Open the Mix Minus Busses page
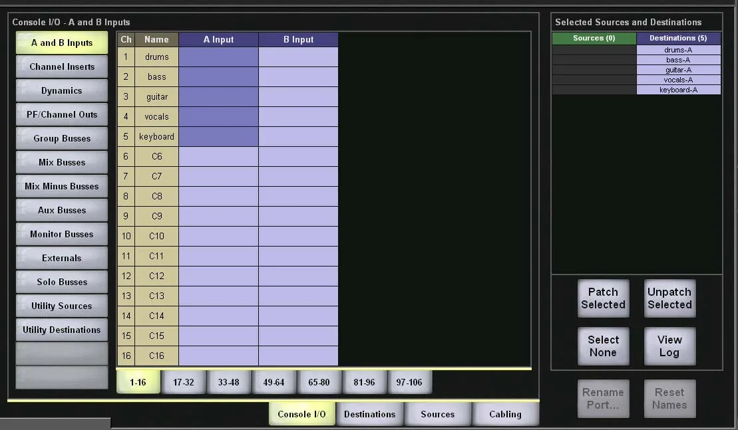Image resolution: width=738 pixels, height=430 pixels. click(62, 187)
